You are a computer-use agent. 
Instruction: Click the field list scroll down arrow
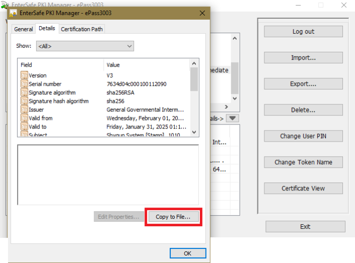[x=194, y=133]
